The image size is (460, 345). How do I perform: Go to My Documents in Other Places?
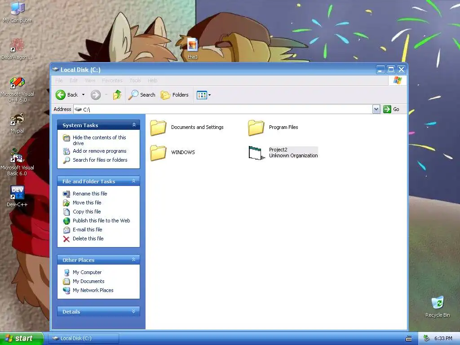[88, 281]
